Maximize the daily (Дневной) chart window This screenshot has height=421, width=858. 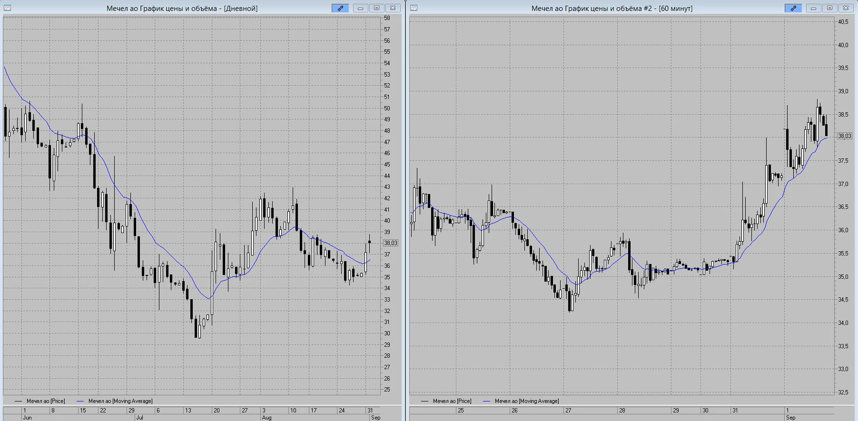click(x=376, y=8)
